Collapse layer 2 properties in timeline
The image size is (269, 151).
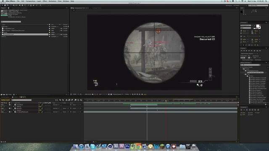coord(8,108)
